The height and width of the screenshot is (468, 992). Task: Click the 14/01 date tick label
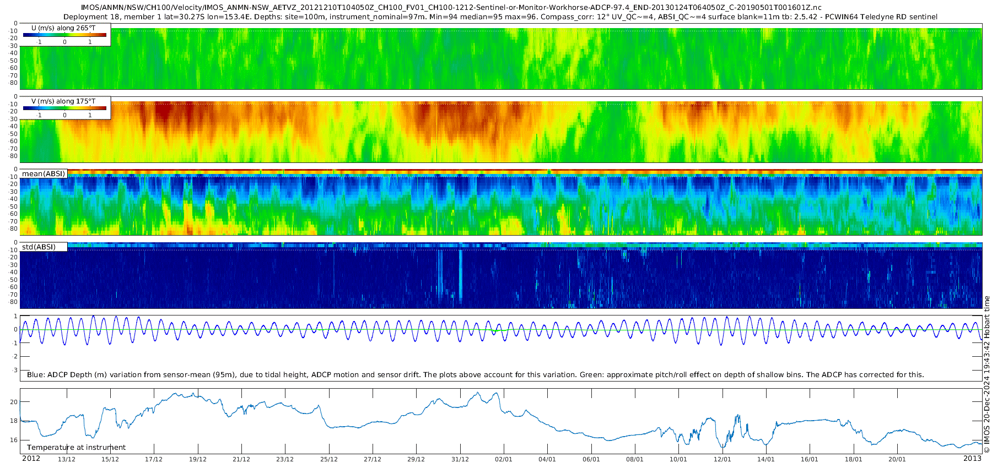click(x=766, y=459)
